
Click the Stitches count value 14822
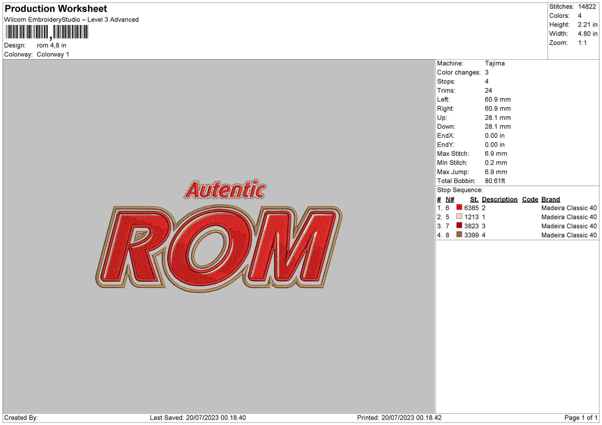586,7
